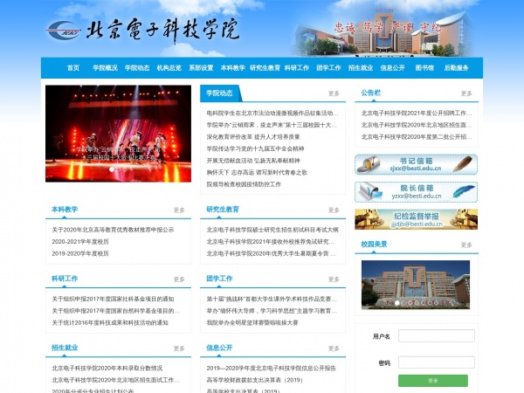Open 我院举办全明星篮球赛暨啦啦操大赛
Viewport: 524px width, 393px height.
252,322
